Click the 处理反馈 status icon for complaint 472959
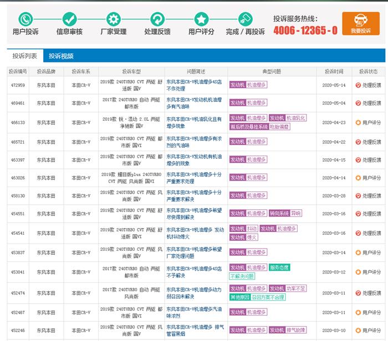 [358, 85]
